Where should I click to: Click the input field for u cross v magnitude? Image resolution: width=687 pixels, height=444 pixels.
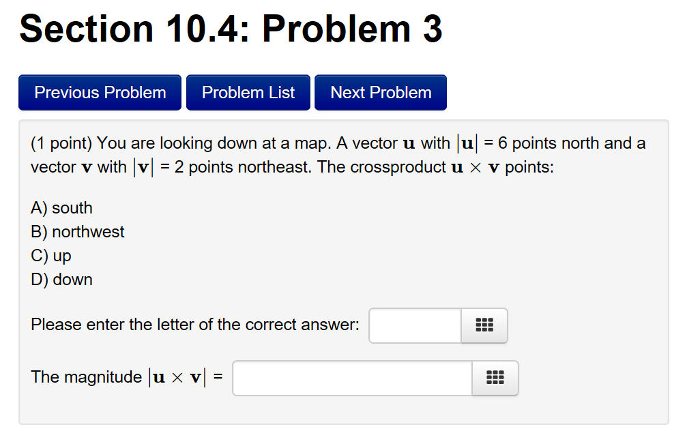point(351,378)
